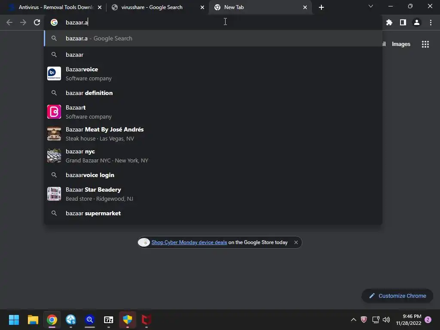
Task: Go back using the back arrow
Action: tap(9, 22)
